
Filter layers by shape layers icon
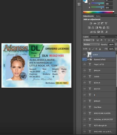point(109,40)
